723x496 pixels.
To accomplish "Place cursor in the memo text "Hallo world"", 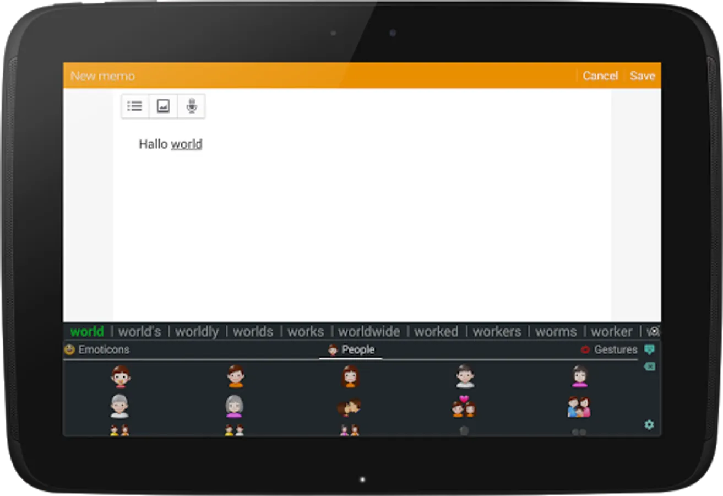I will [171, 144].
